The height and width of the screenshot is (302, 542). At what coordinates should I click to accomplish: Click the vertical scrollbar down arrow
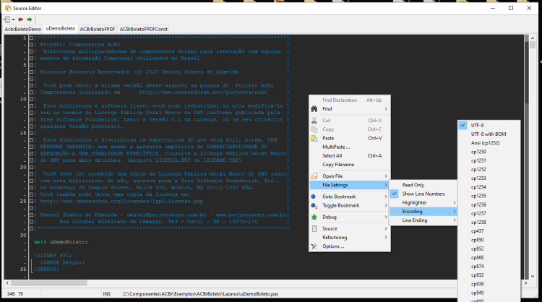[x=533, y=276]
